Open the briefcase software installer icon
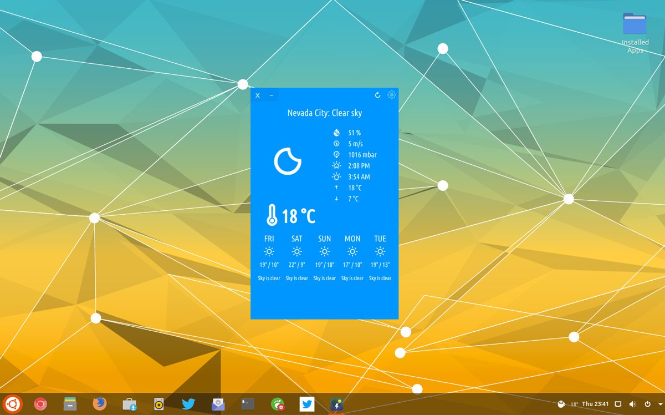 (x=129, y=404)
